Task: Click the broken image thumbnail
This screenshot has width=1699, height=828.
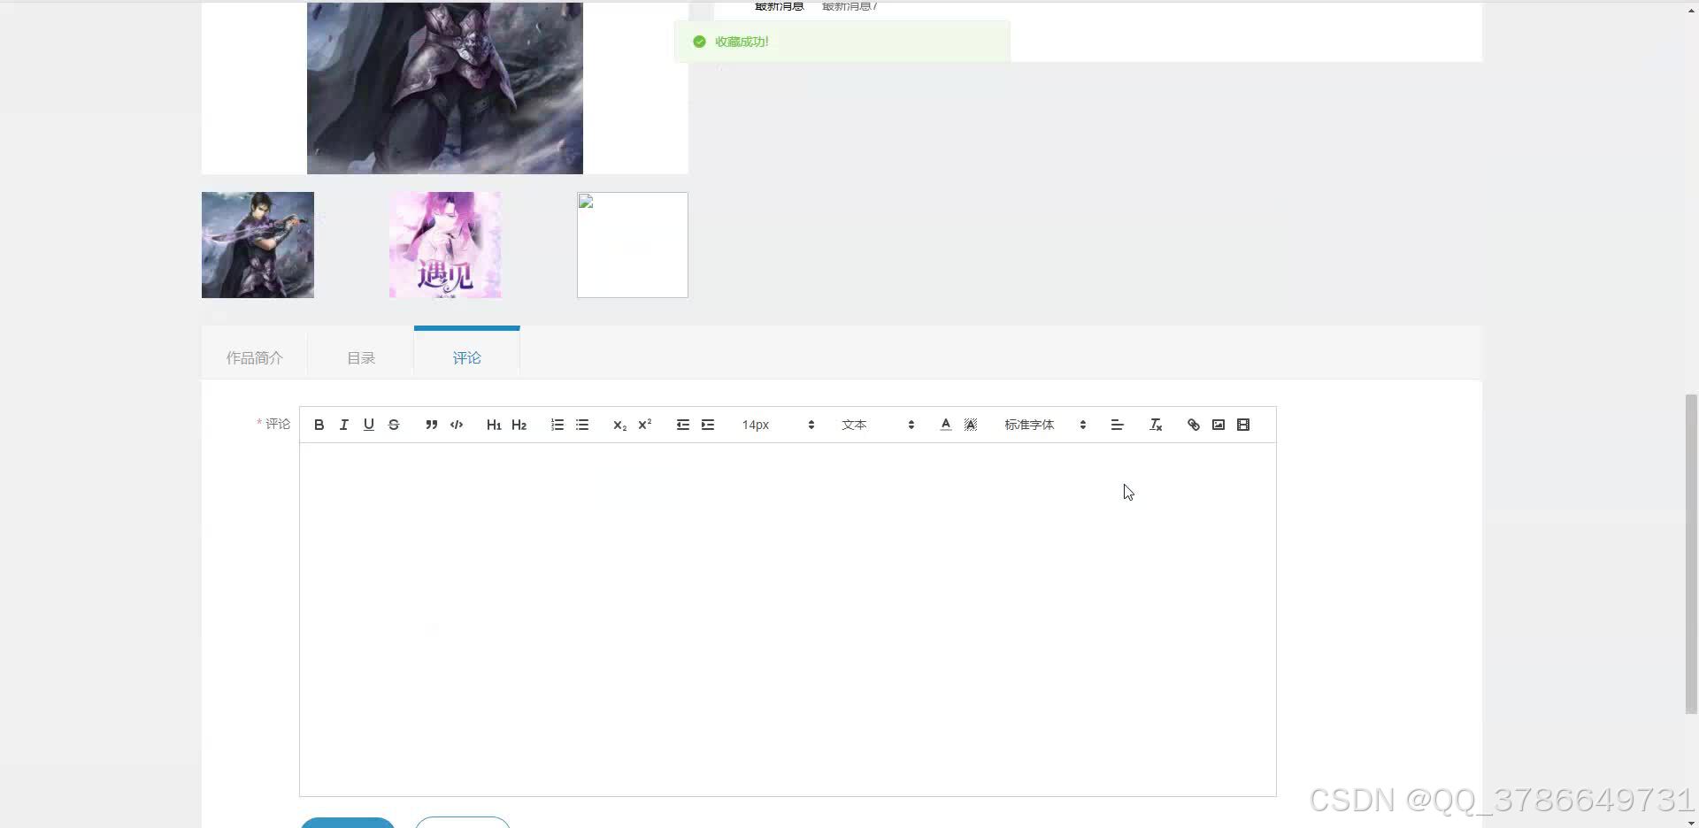Action: coord(633,245)
